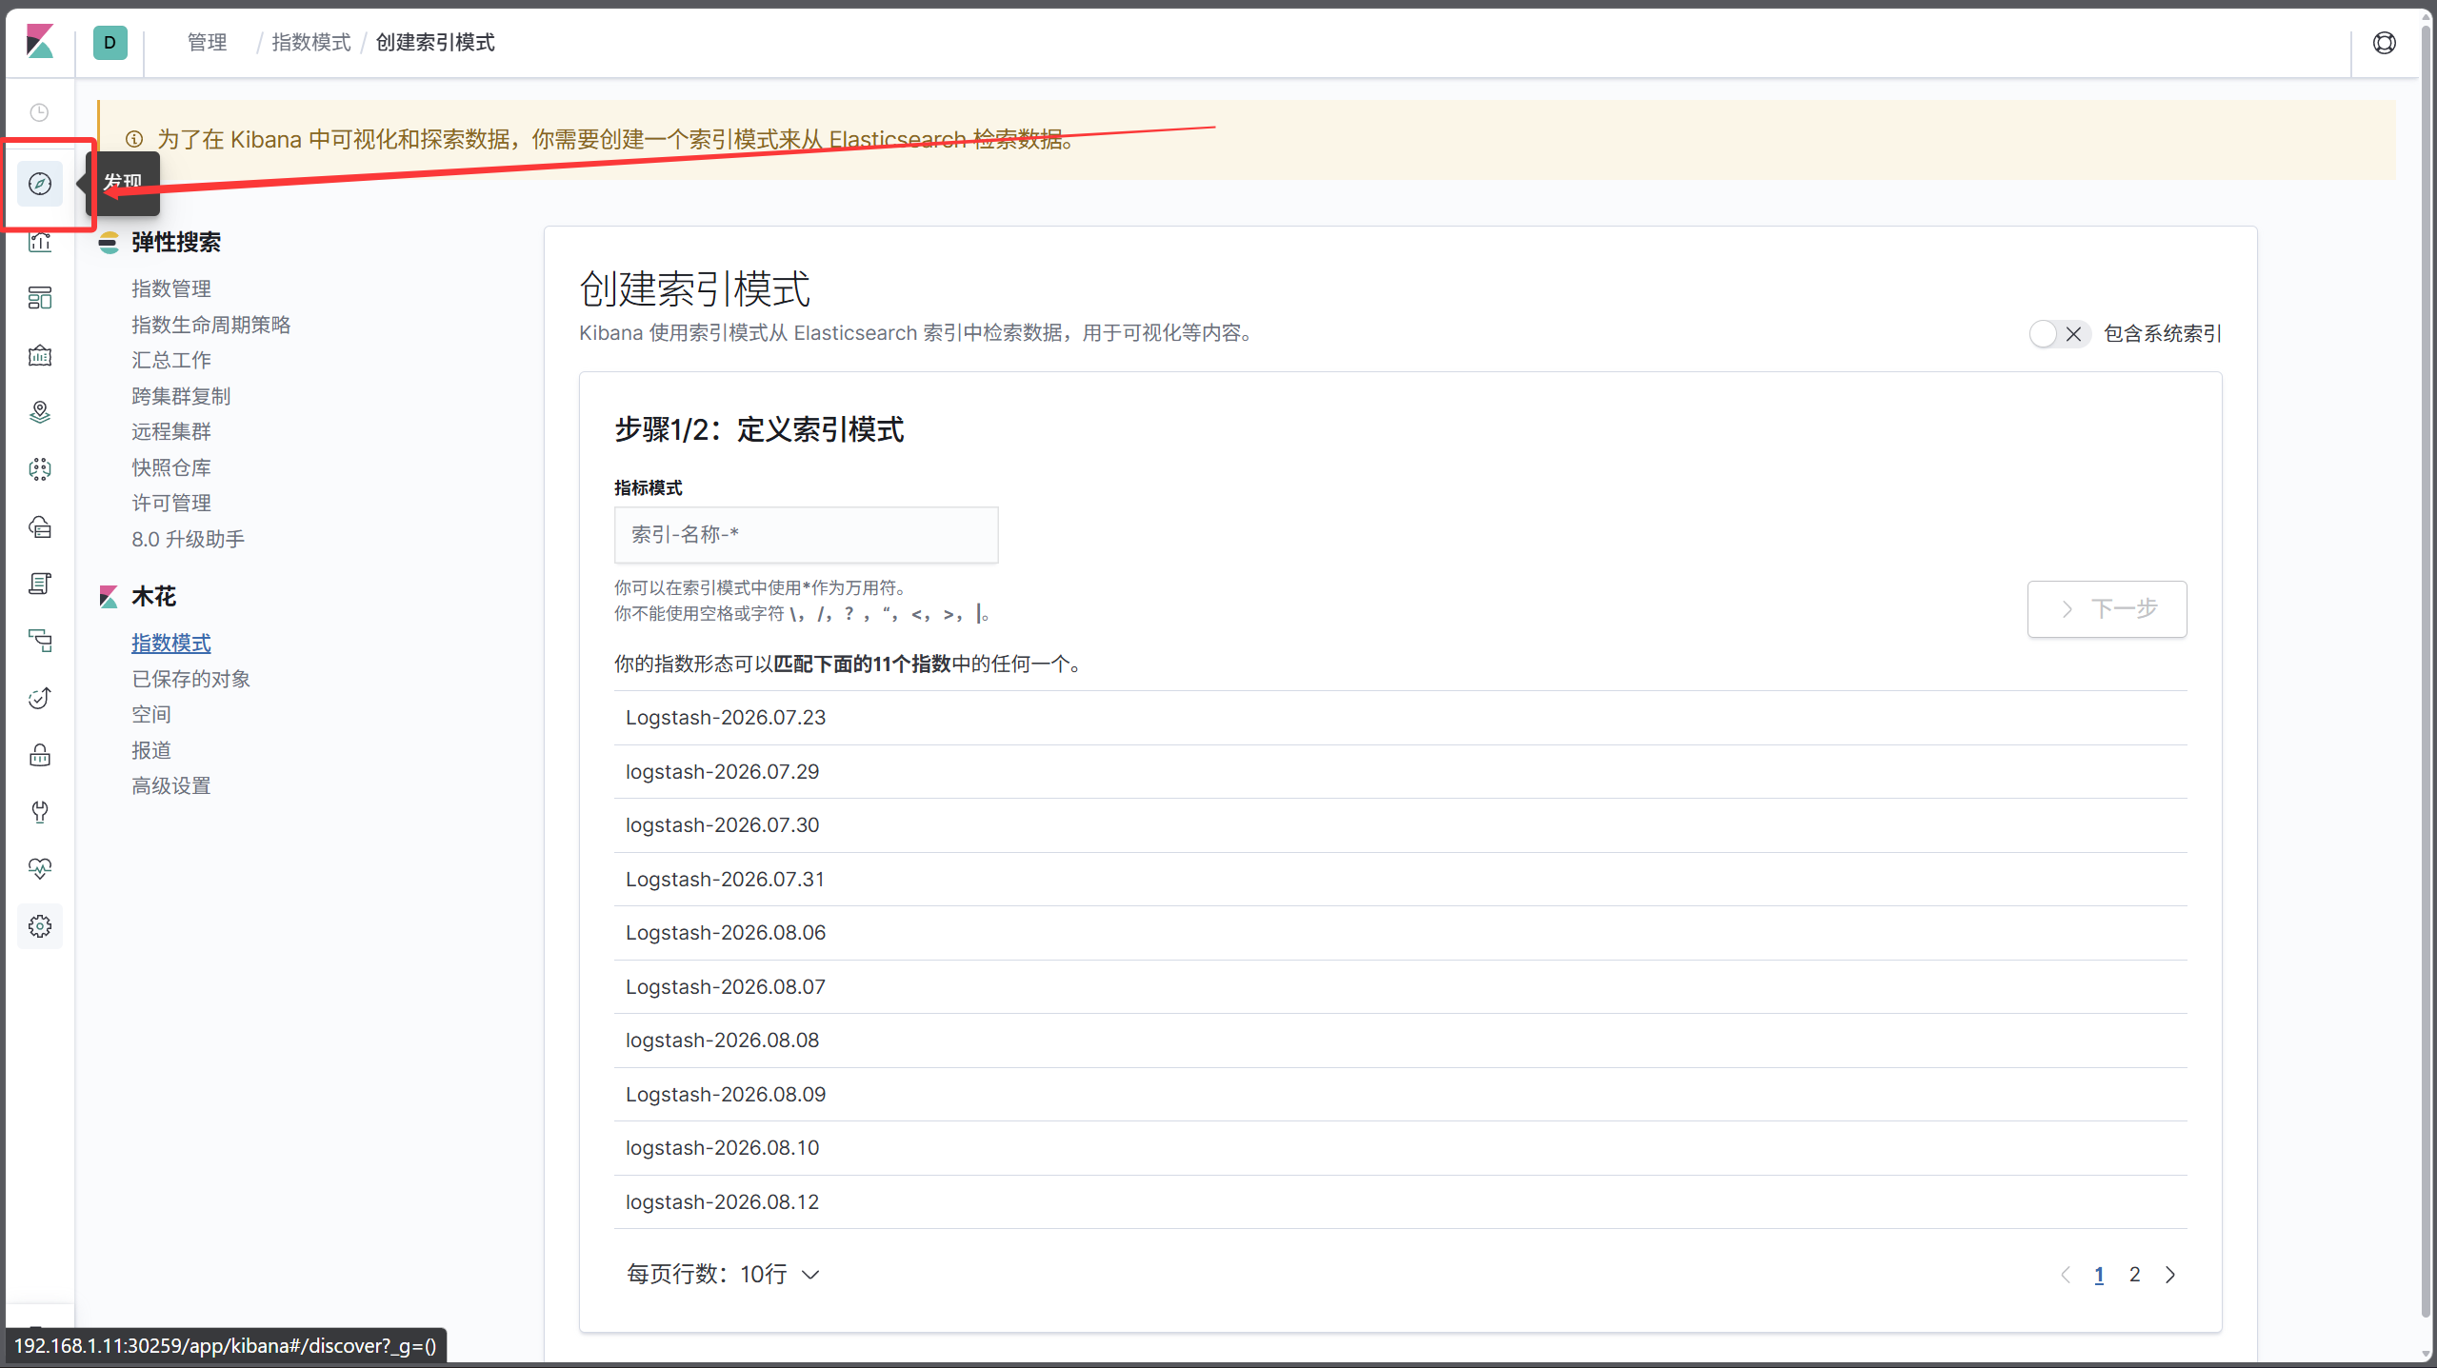Select the logstash-2026.08.12 row
The height and width of the screenshot is (1368, 2437).
[x=1400, y=1202]
